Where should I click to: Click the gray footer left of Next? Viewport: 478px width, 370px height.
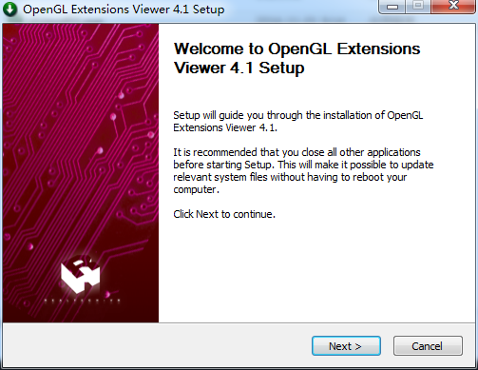157,345
